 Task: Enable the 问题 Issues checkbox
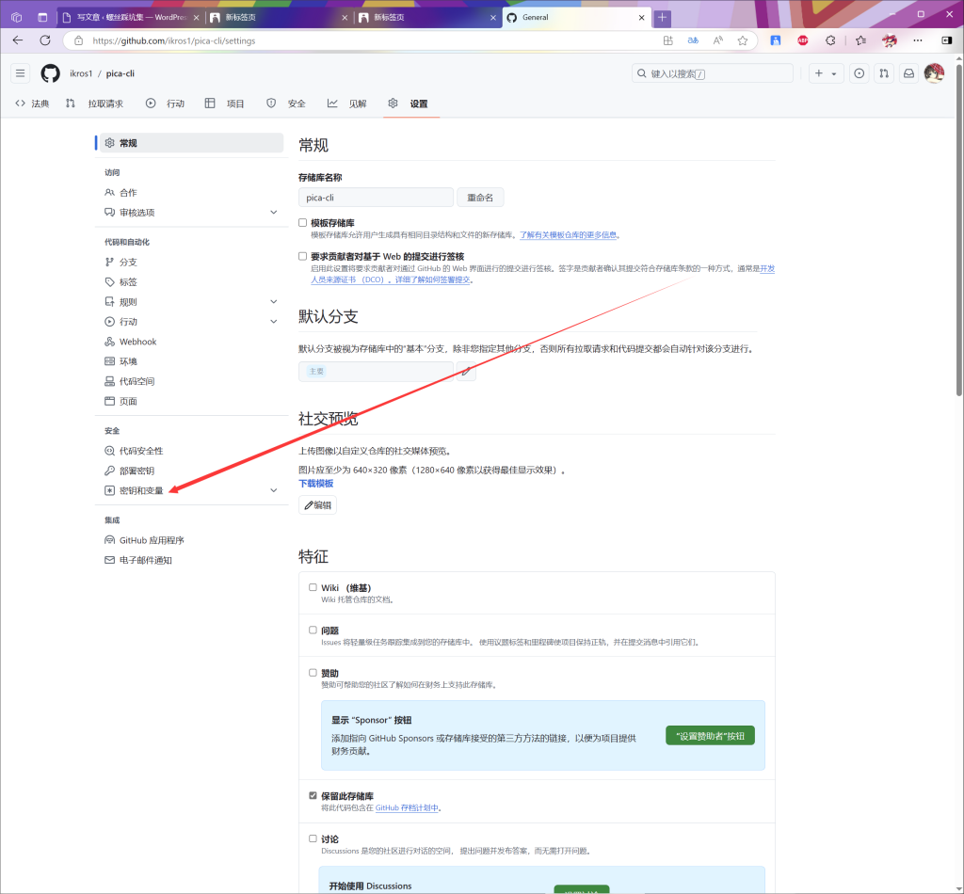pyautogui.click(x=313, y=630)
